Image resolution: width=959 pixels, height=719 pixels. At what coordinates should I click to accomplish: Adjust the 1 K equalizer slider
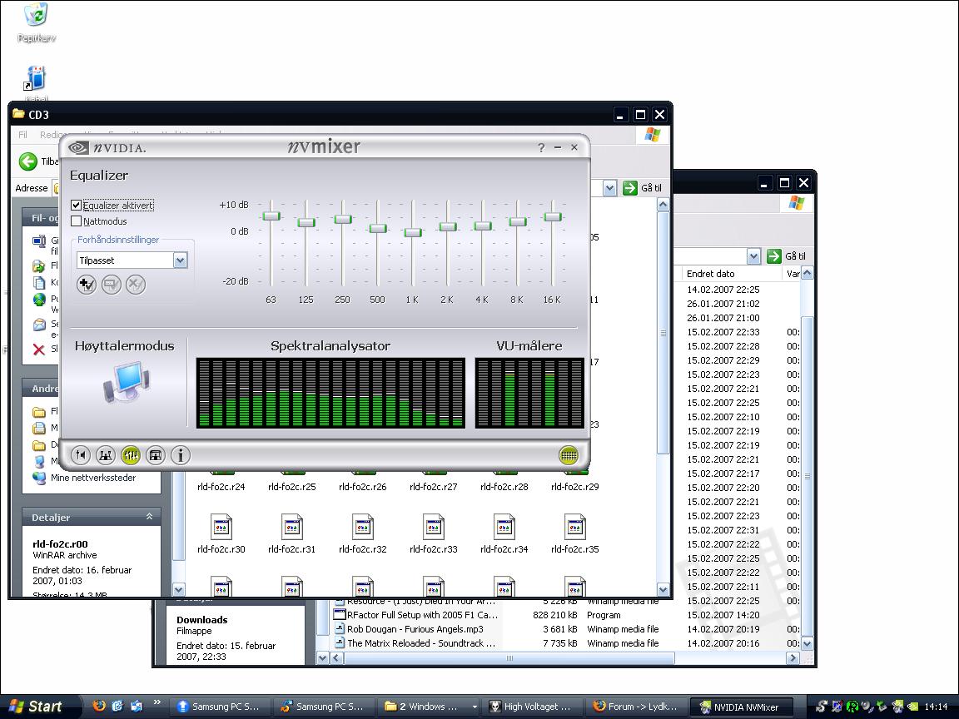[x=413, y=232]
